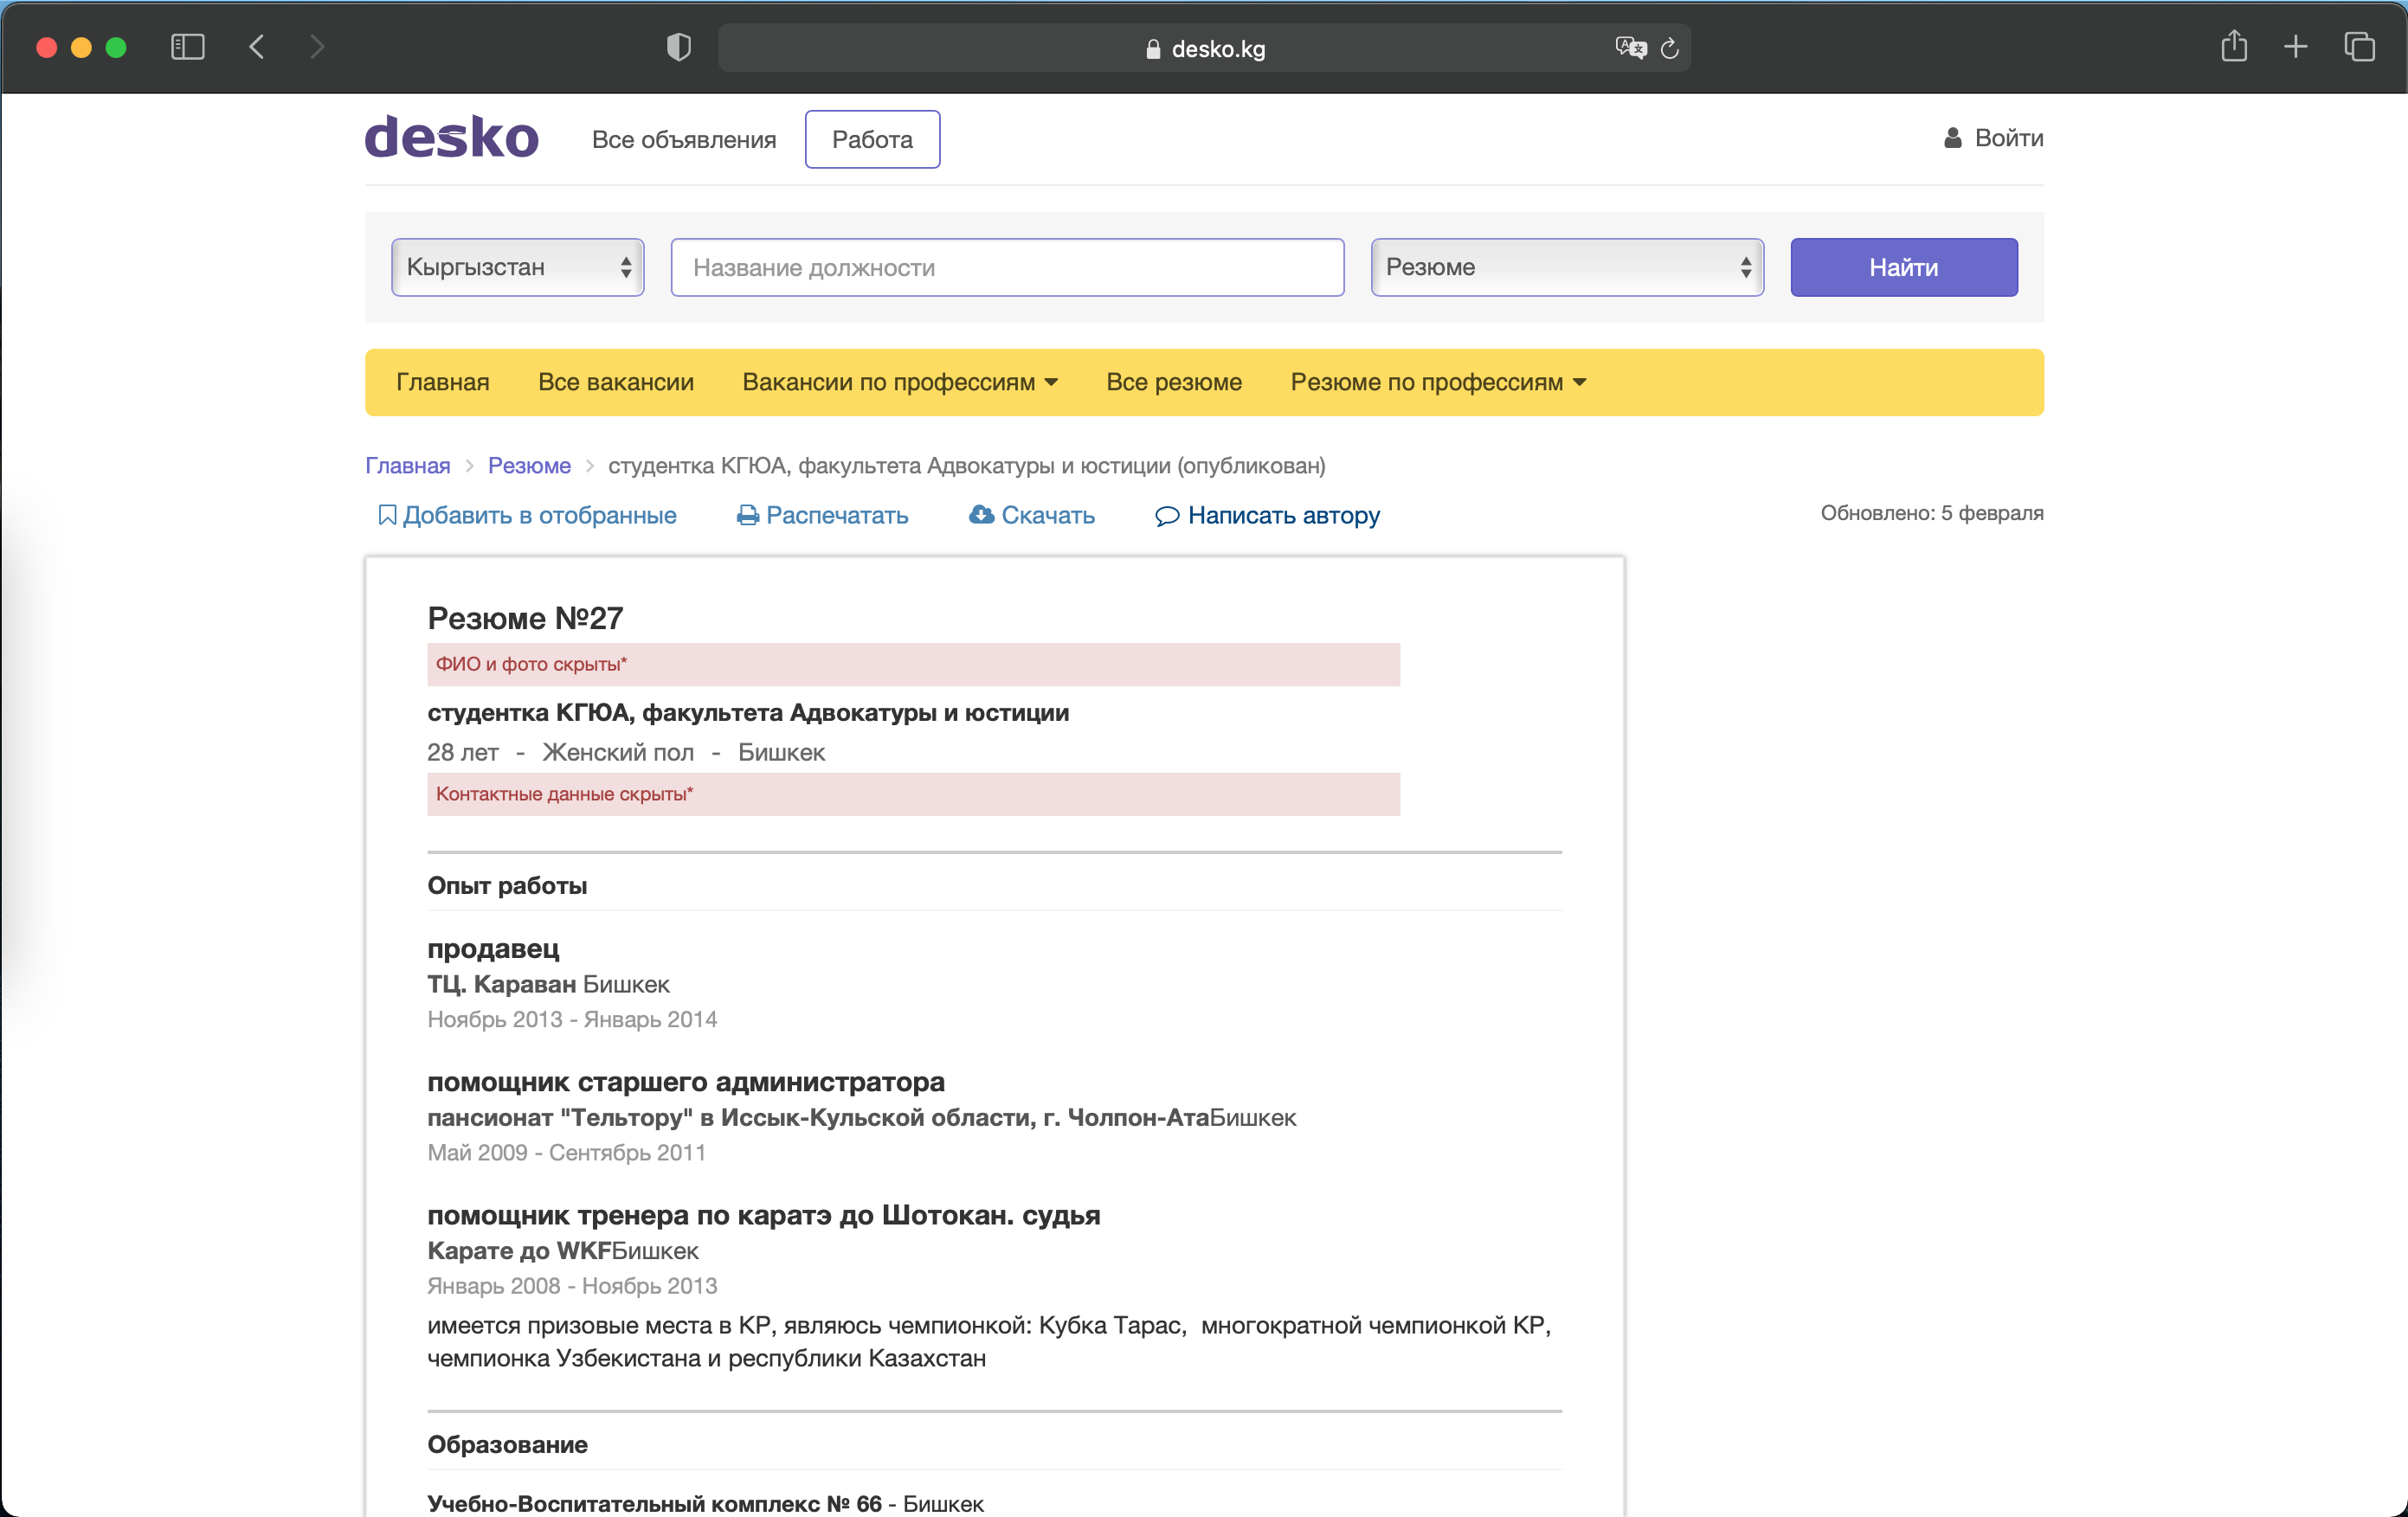Open the Работа tab
This screenshot has width=2408, height=1517.
[x=872, y=139]
